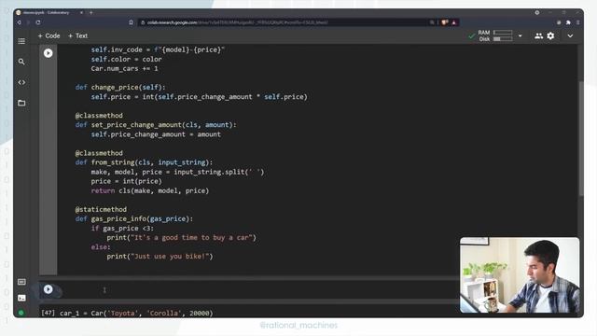The width and height of the screenshot is (597, 336).
Task: Open the browser main menu
Action: [x=577, y=22]
